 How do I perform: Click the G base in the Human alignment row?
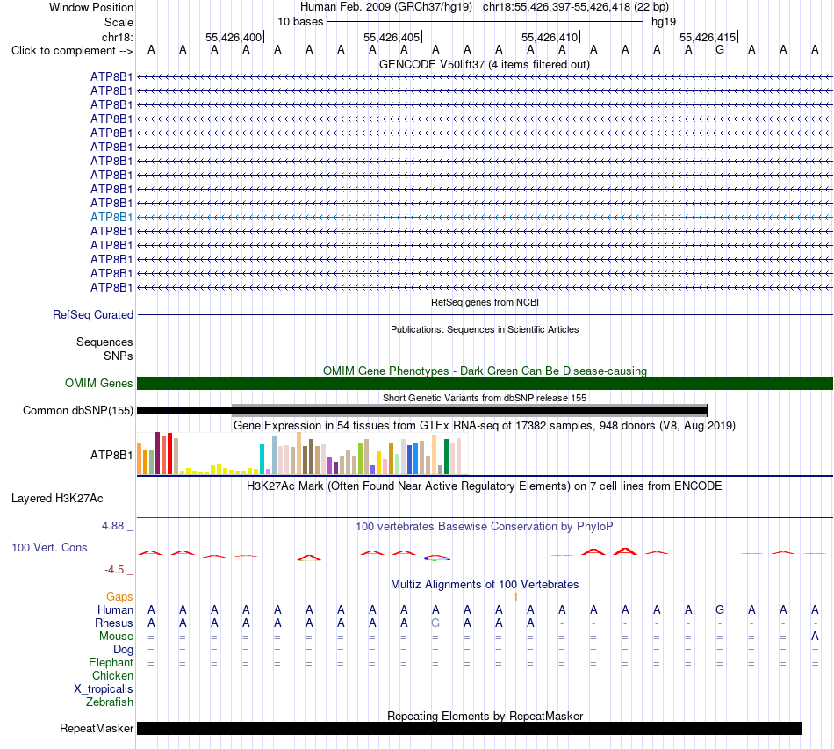coord(720,609)
